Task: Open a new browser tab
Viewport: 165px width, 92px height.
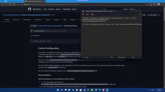Action: [47, 1]
